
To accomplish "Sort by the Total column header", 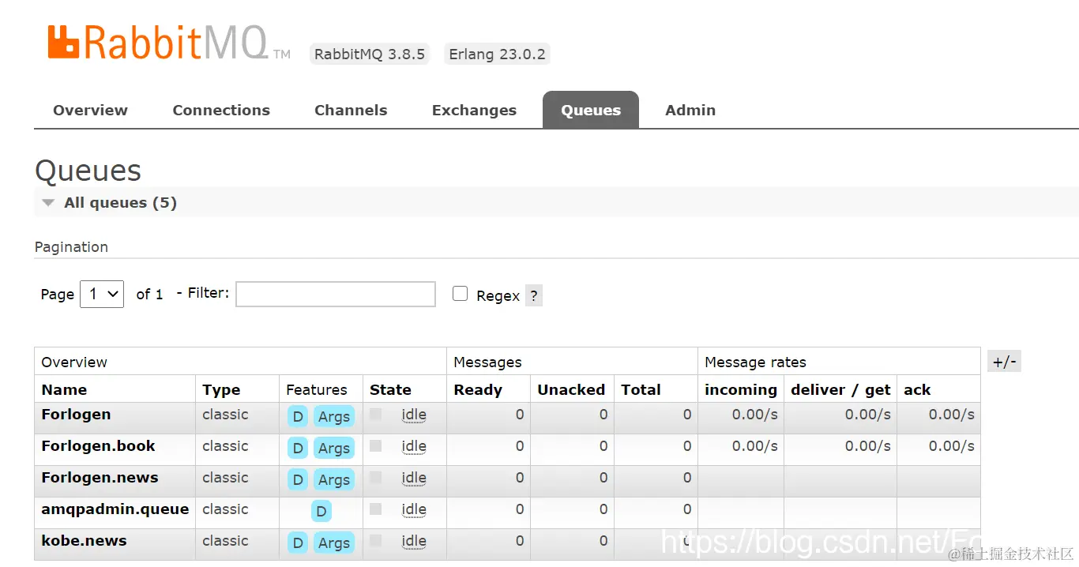I will [641, 389].
